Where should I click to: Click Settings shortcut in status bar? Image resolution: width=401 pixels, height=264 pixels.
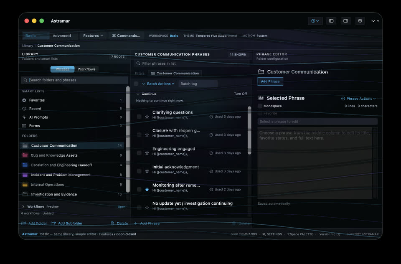[272, 234]
